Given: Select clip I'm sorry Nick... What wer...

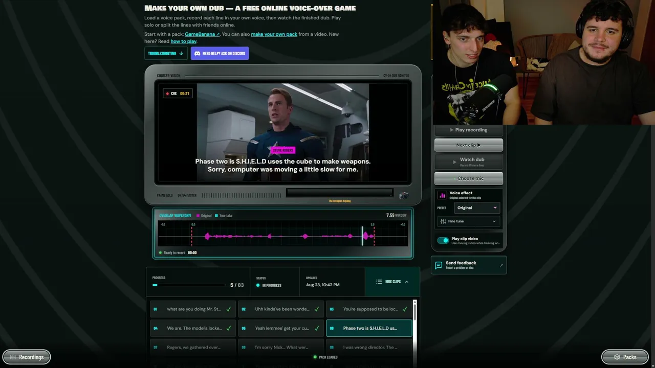Looking at the screenshot, I should 281,348.
